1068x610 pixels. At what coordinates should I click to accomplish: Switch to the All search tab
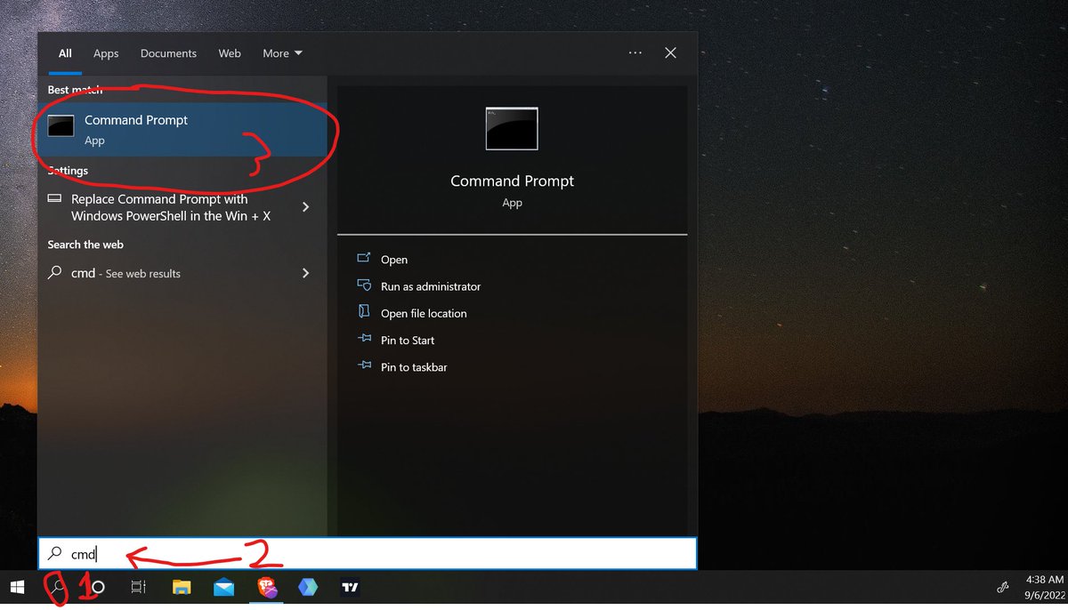point(65,53)
